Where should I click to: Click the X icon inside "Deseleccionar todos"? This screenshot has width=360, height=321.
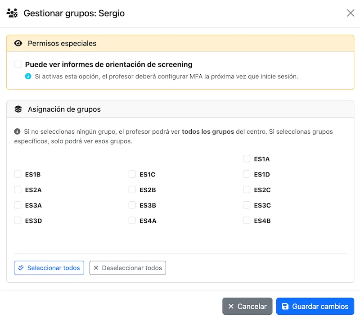[x=95, y=268]
